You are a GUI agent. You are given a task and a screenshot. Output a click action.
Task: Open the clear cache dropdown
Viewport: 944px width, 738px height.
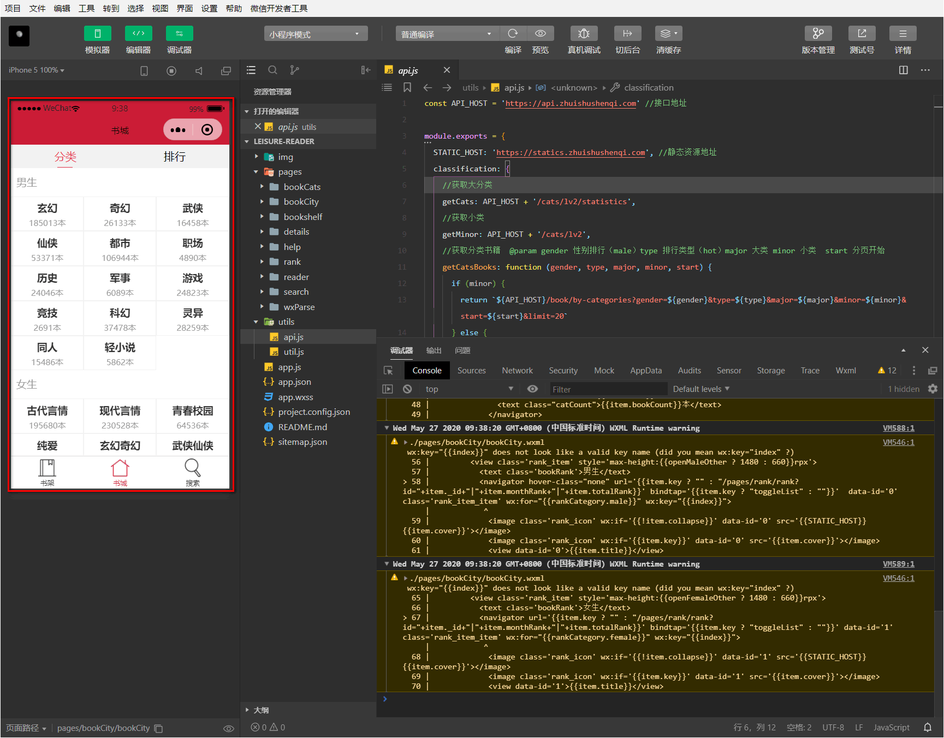[x=668, y=33]
